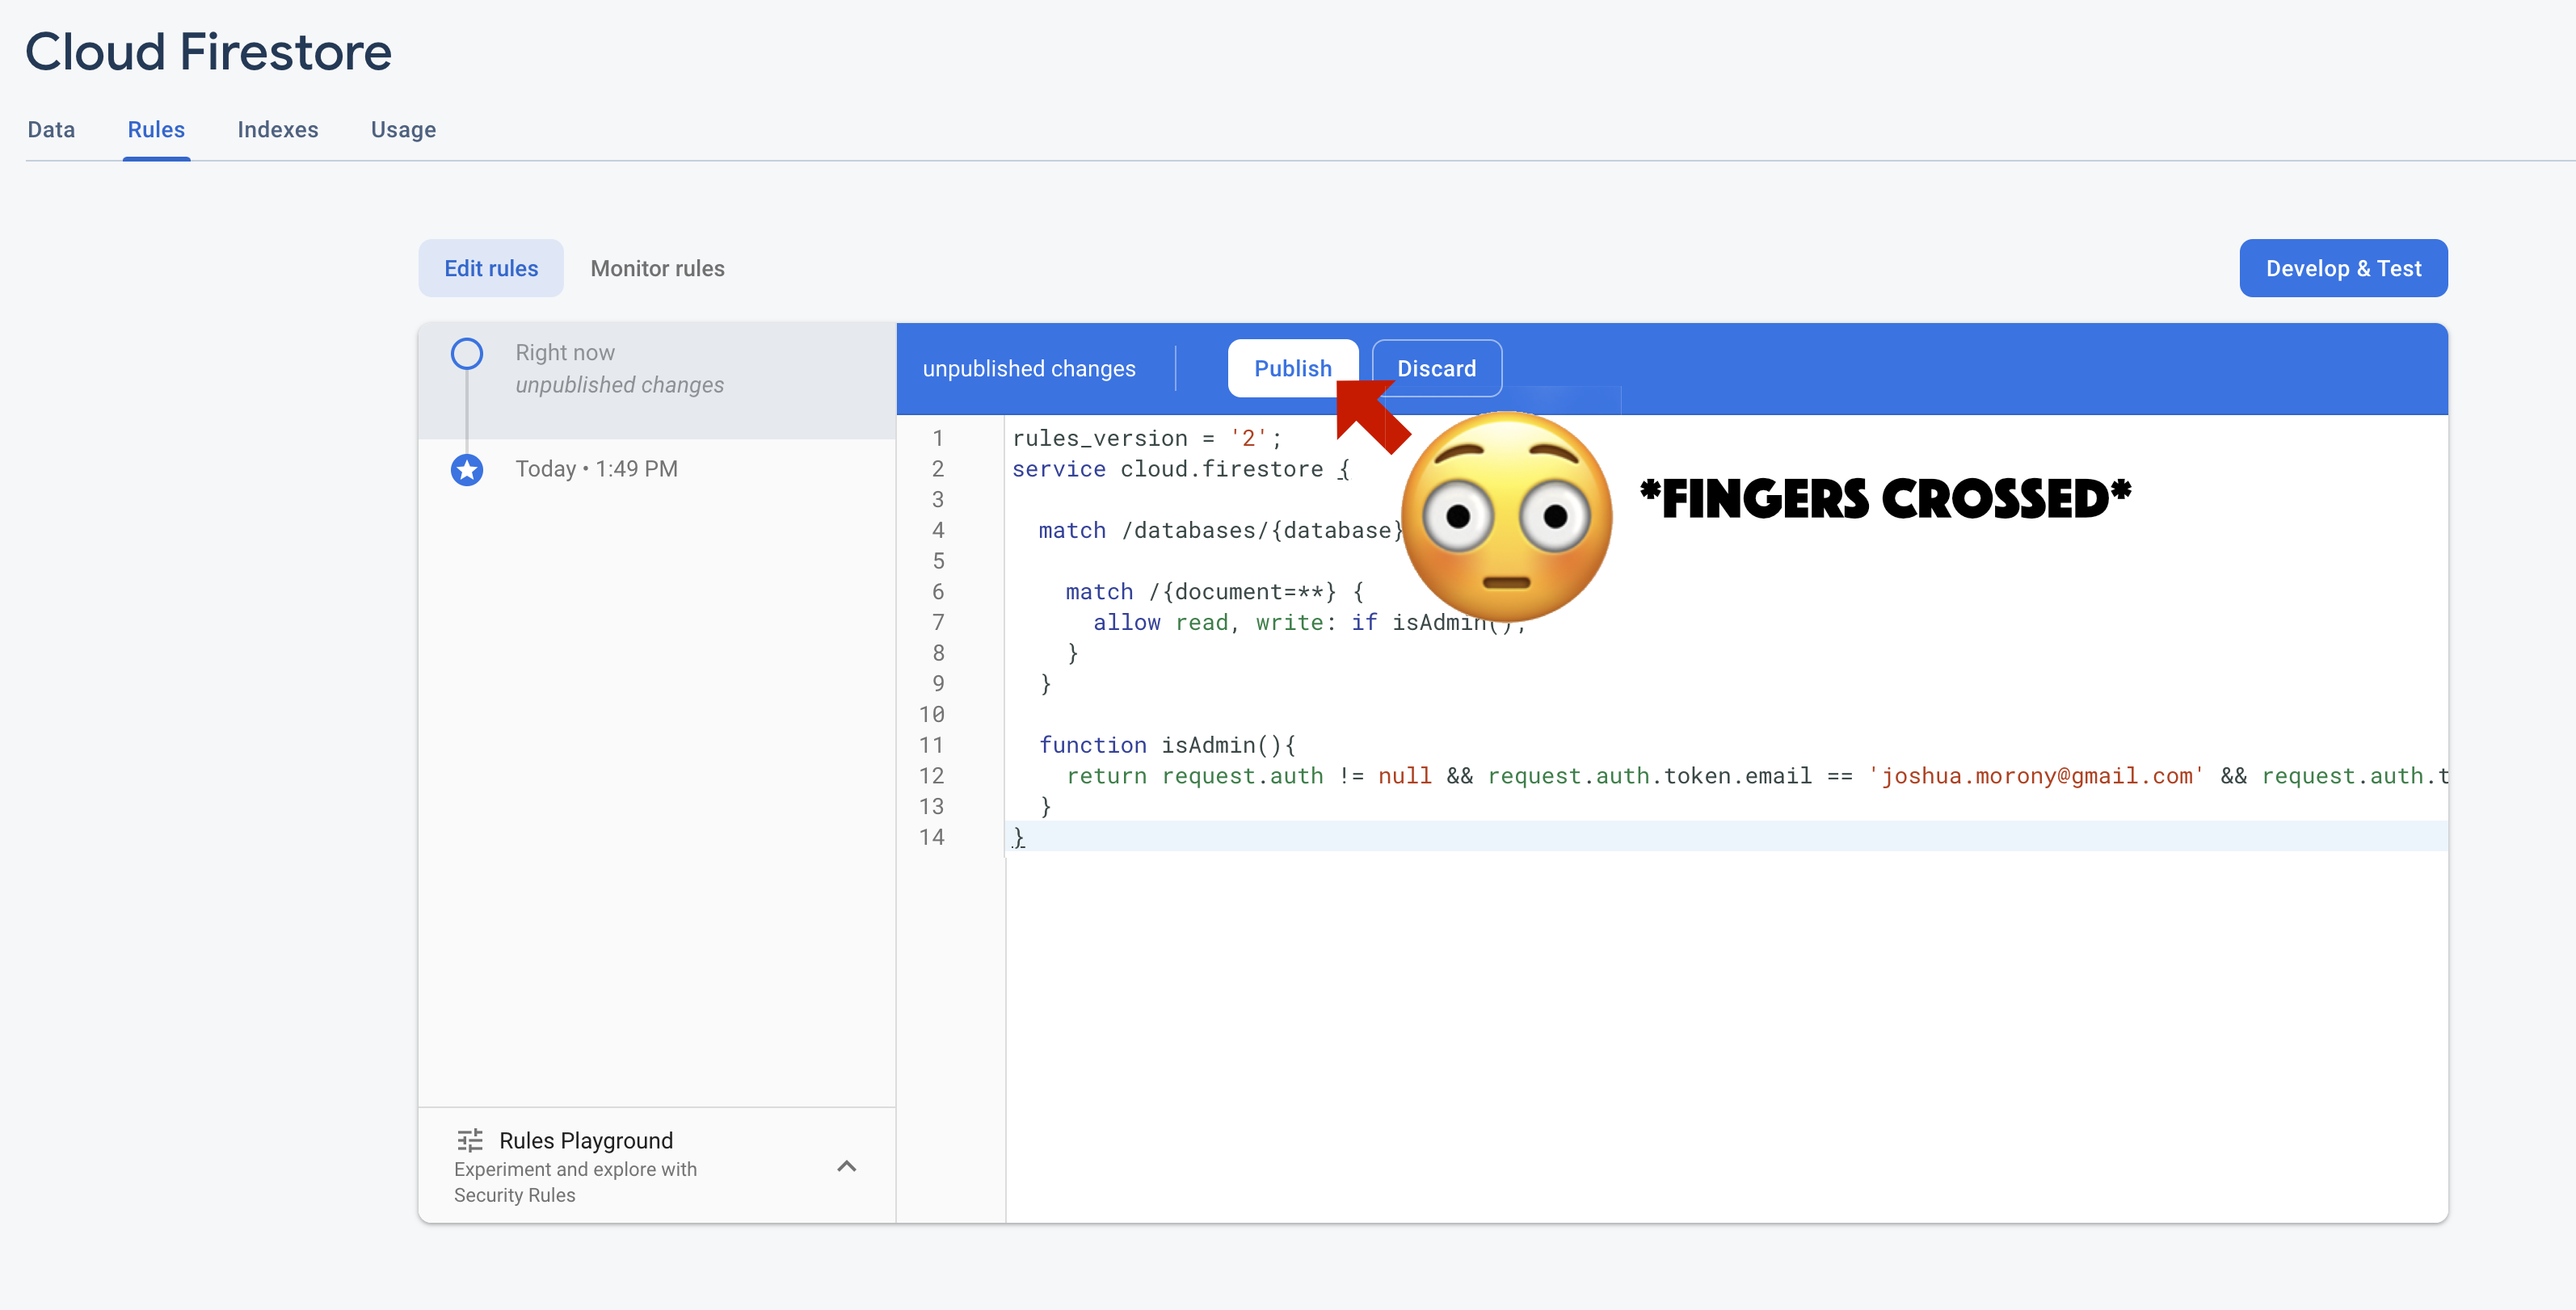This screenshot has width=2576, height=1310.
Task: Select the starred Today 1:49 PM version icon
Action: tap(467, 469)
